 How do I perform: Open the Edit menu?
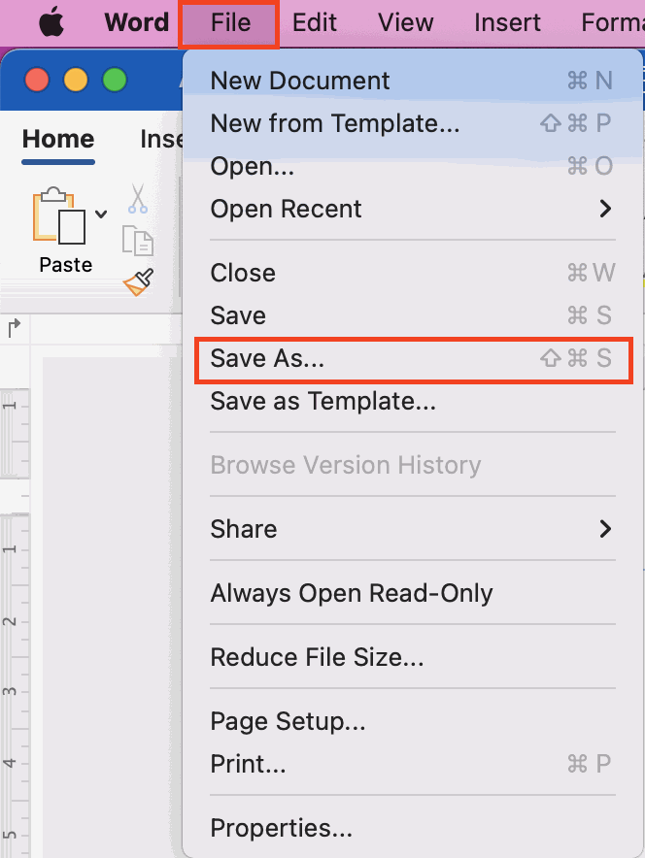[x=315, y=23]
